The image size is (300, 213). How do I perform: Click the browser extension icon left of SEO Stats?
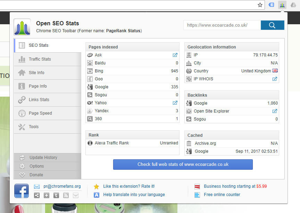(x=271, y=5)
